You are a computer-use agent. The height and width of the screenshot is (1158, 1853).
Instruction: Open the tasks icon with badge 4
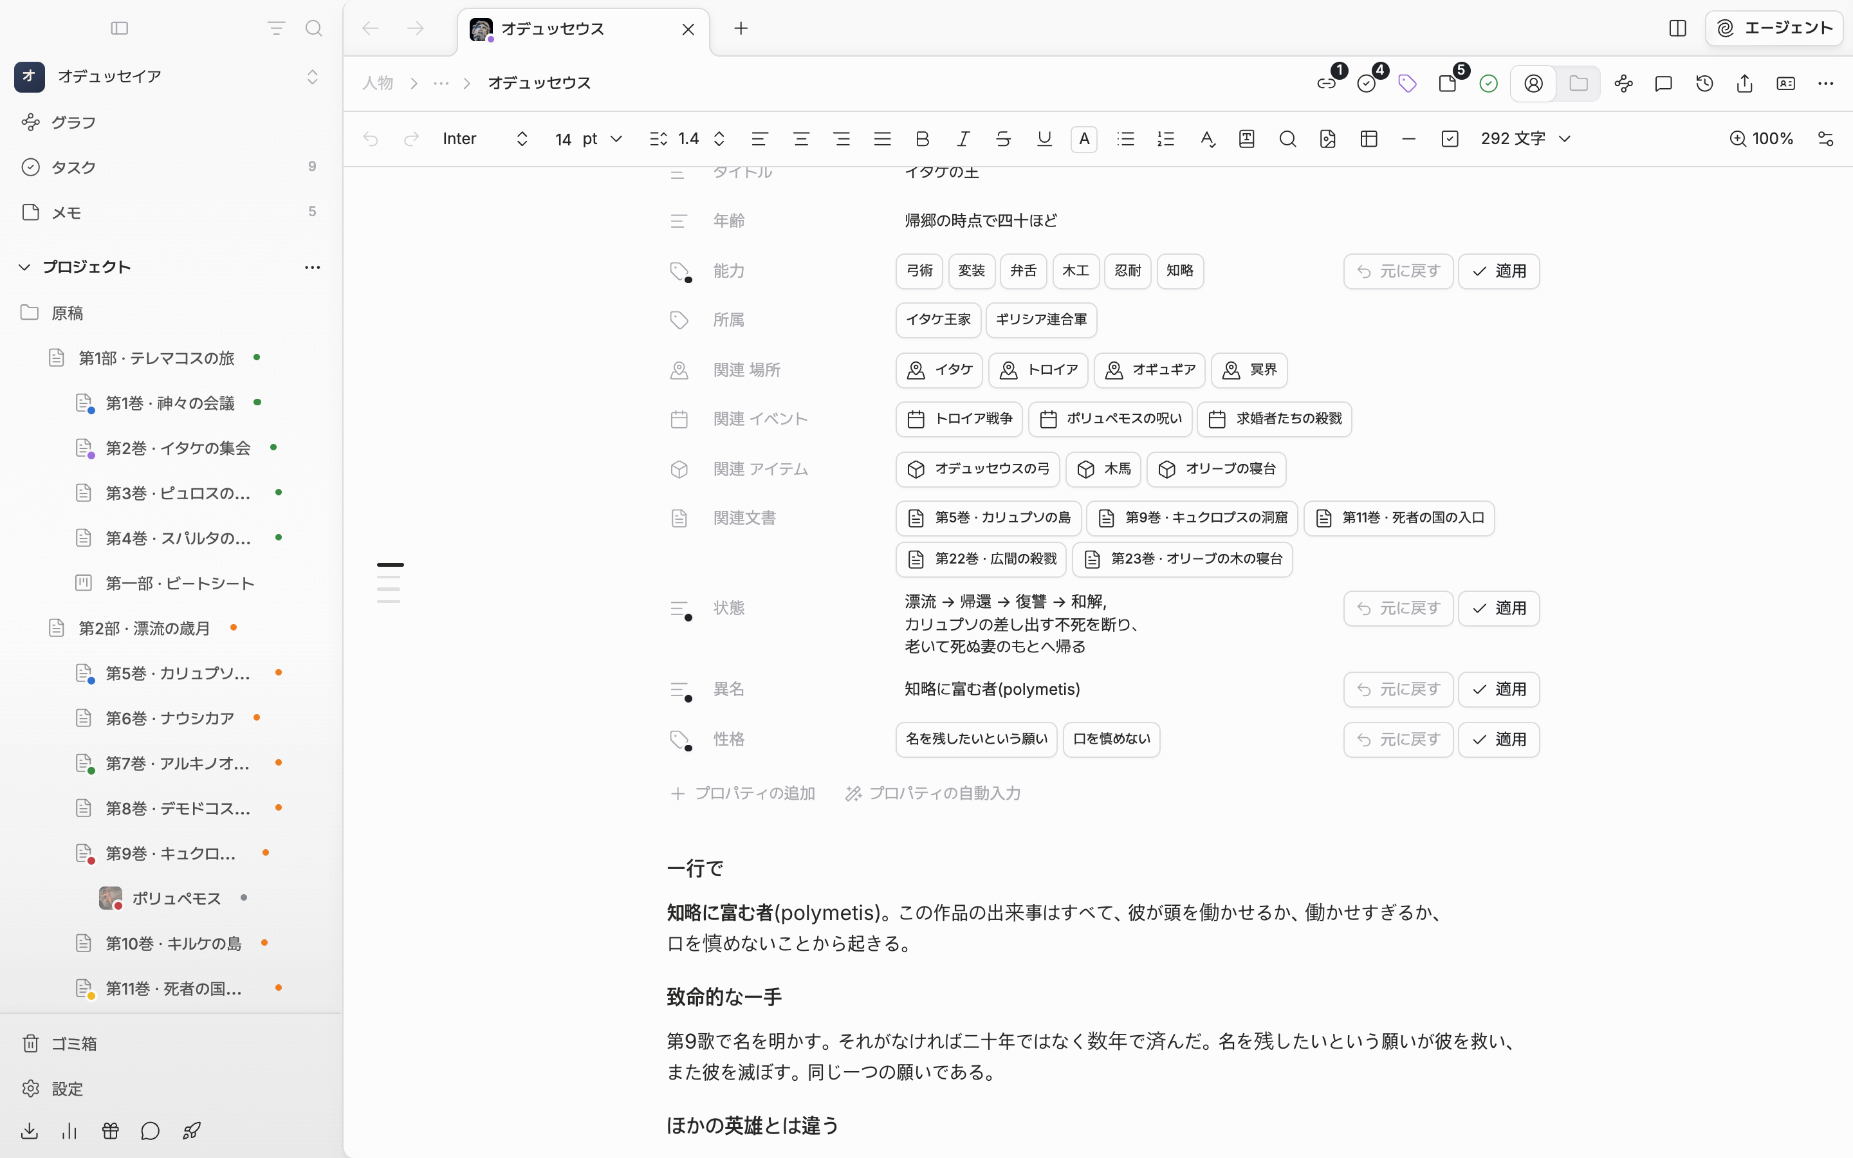[1367, 84]
